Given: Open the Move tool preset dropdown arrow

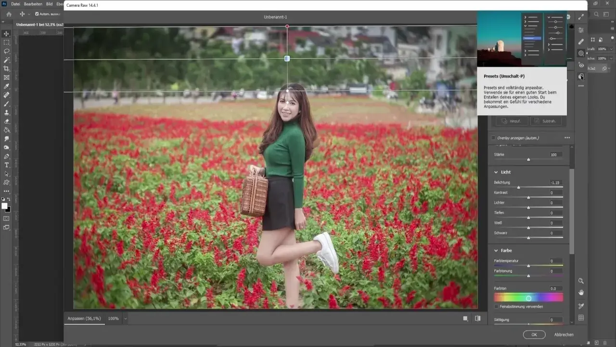Looking at the screenshot, I should point(29,14).
